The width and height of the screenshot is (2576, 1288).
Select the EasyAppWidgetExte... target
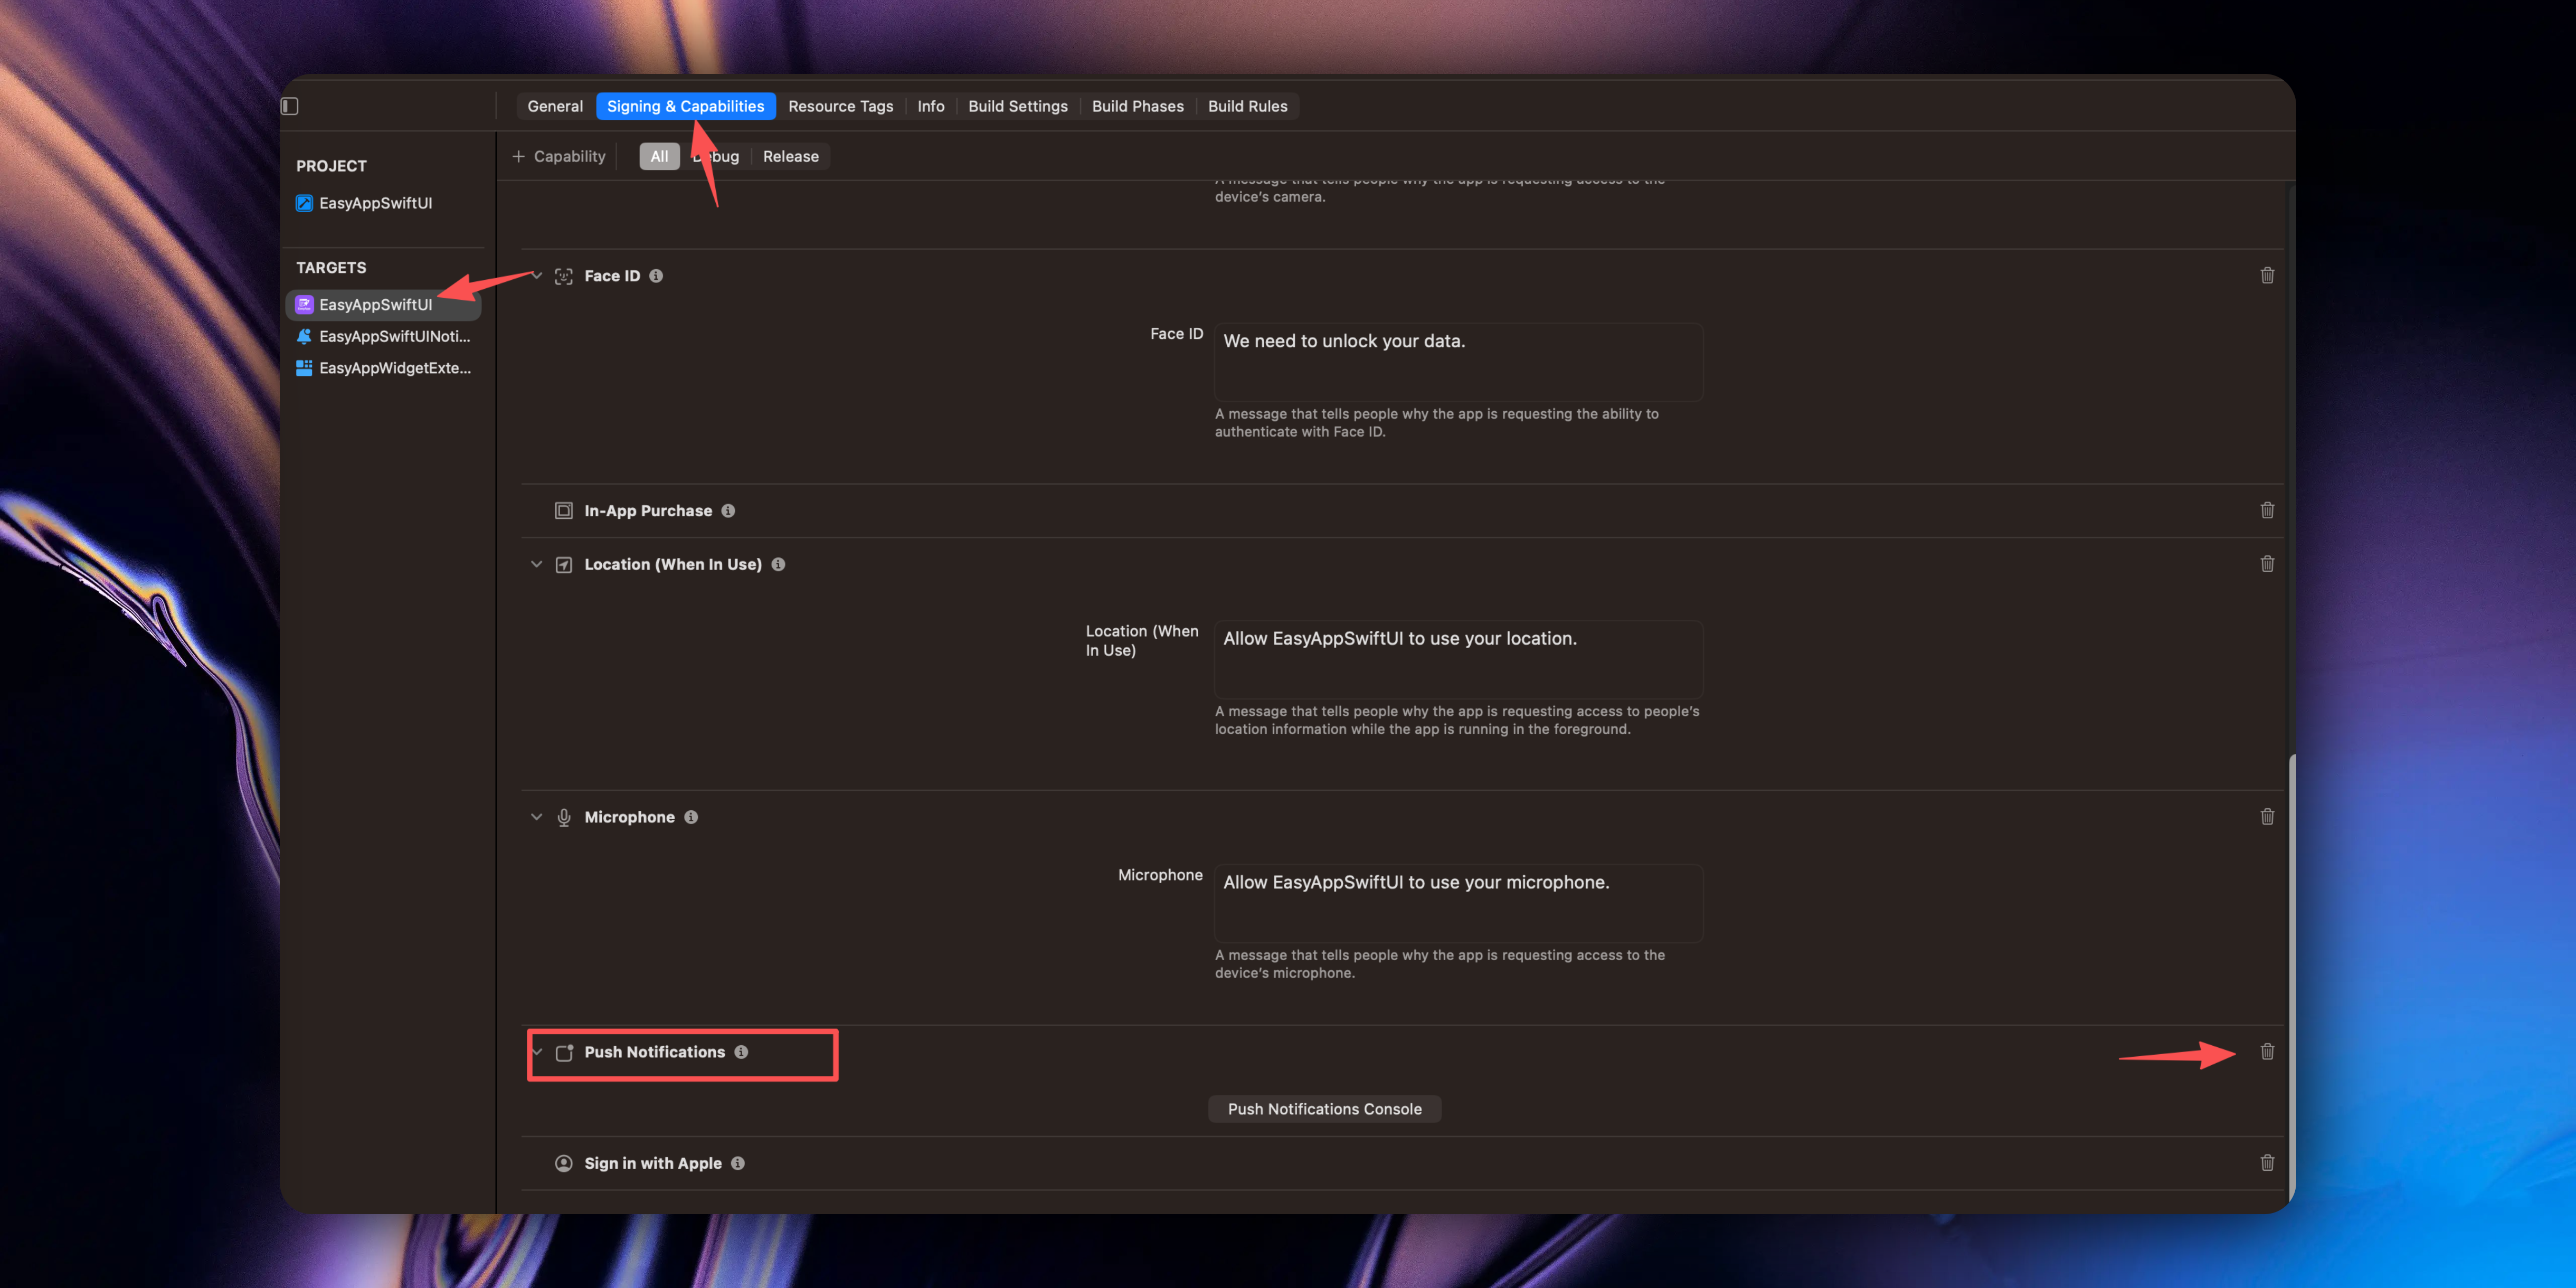click(x=394, y=368)
